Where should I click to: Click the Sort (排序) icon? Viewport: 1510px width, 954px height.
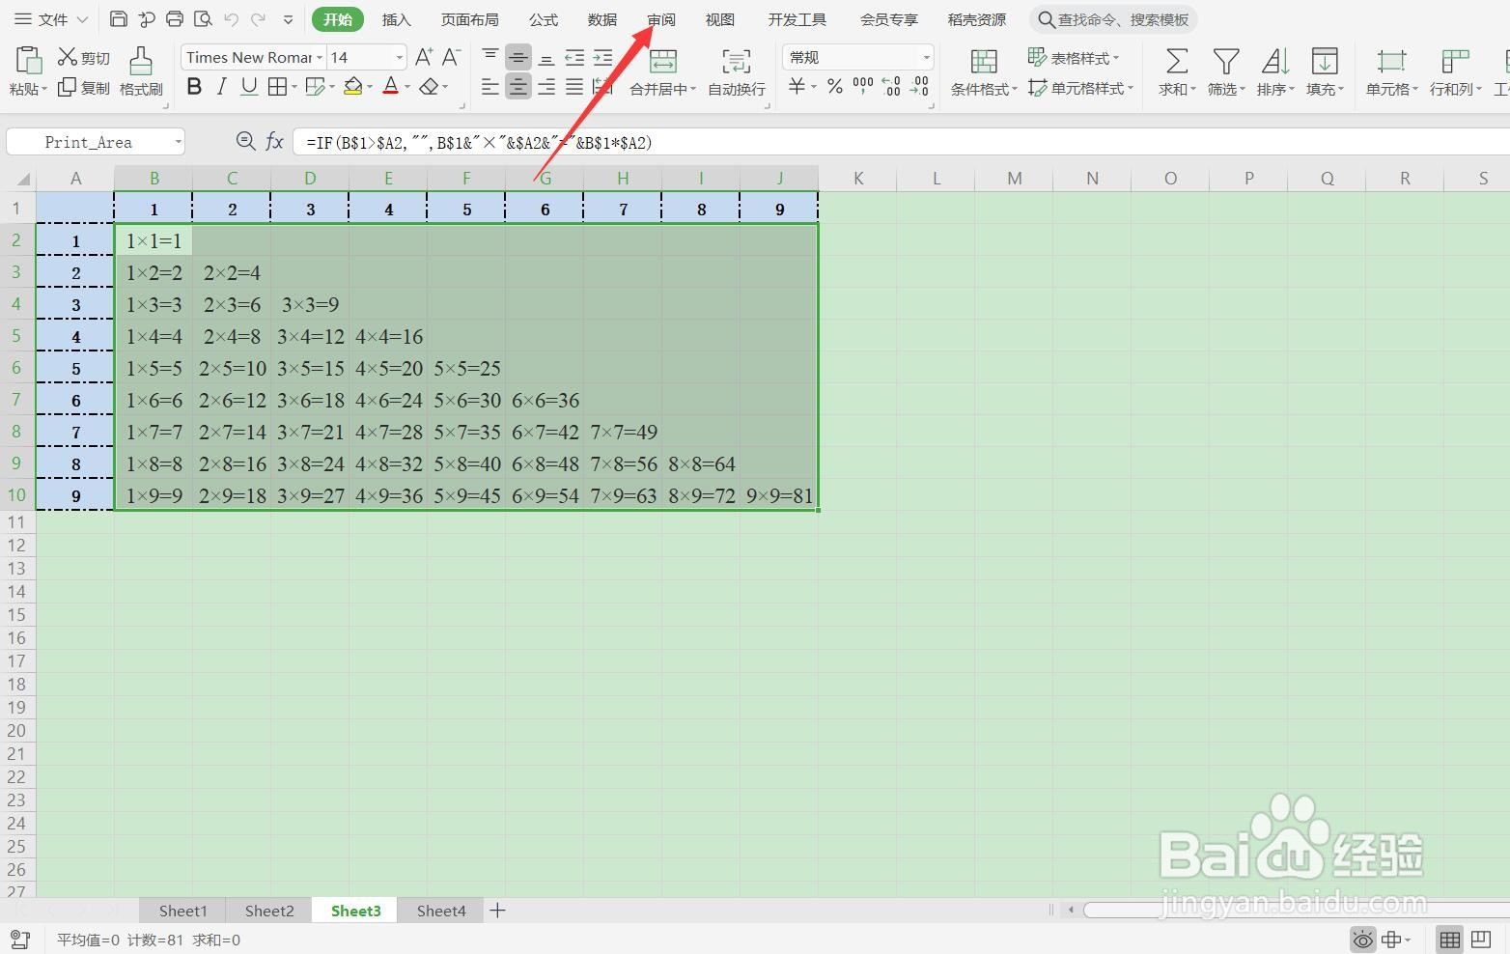pyautogui.click(x=1275, y=62)
